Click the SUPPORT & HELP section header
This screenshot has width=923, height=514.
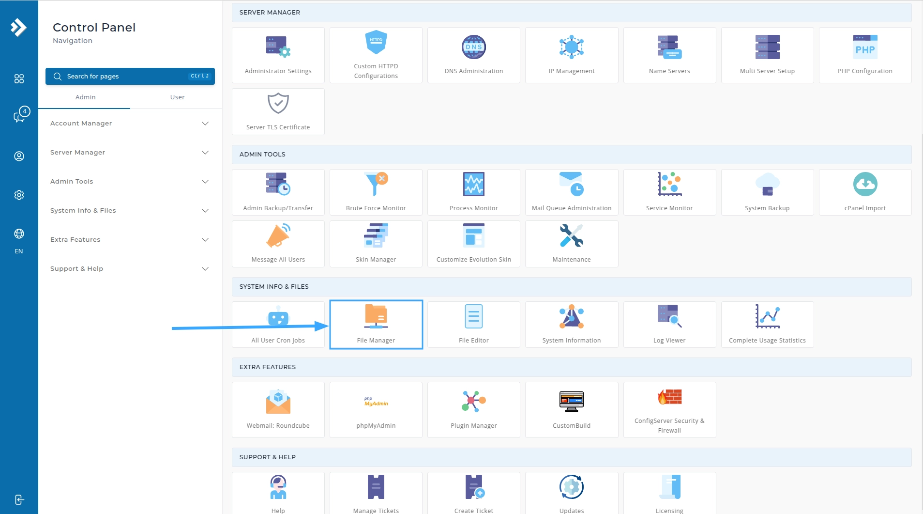click(572, 457)
